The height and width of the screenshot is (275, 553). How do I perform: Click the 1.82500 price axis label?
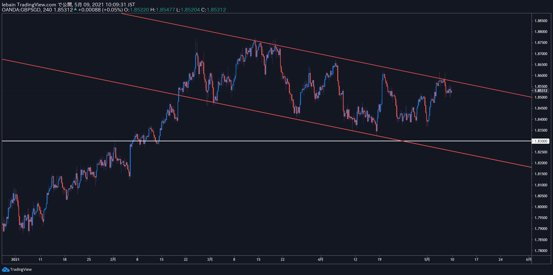click(x=541, y=152)
